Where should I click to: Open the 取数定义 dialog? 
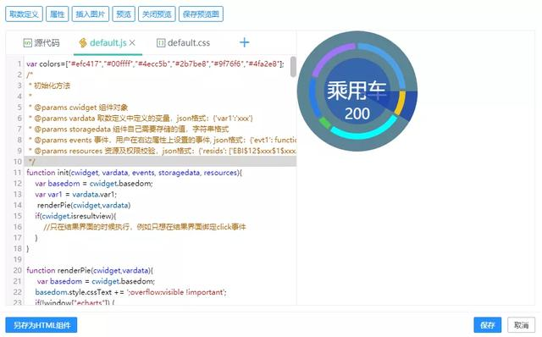(24, 14)
